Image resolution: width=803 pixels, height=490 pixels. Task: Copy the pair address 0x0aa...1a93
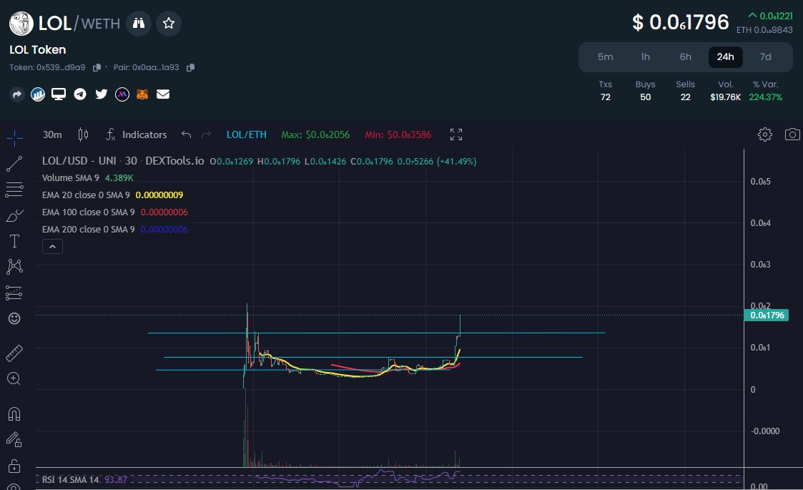(190, 68)
